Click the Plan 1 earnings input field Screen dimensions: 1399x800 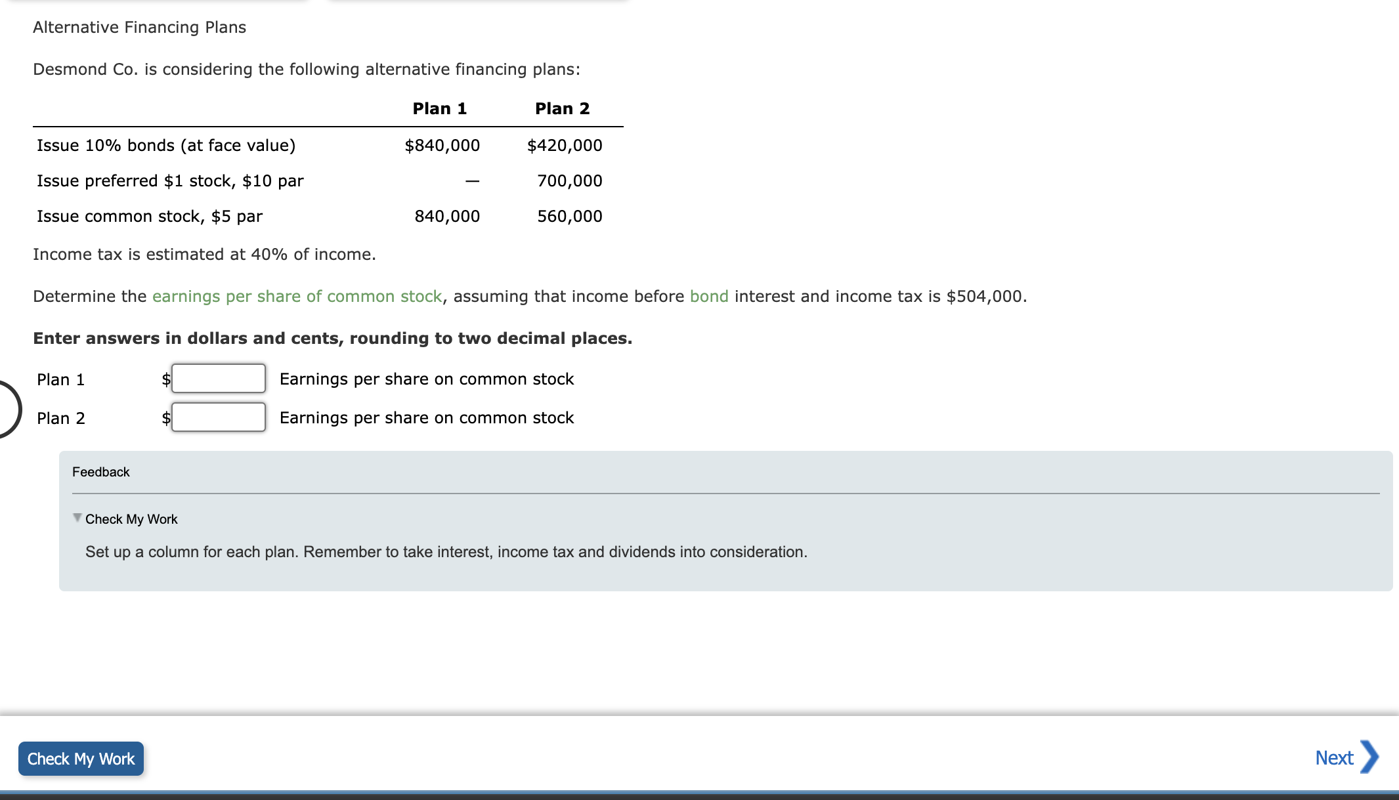point(217,379)
